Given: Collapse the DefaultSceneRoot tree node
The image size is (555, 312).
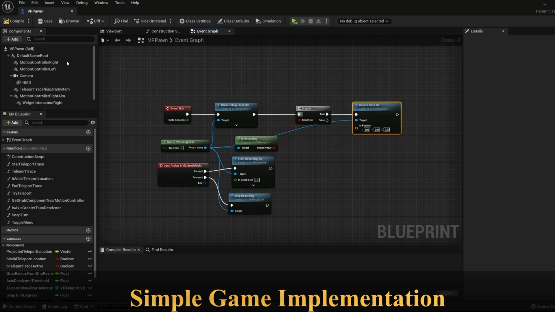Looking at the screenshot, I should pyautogui.click(x=8, y=56).
